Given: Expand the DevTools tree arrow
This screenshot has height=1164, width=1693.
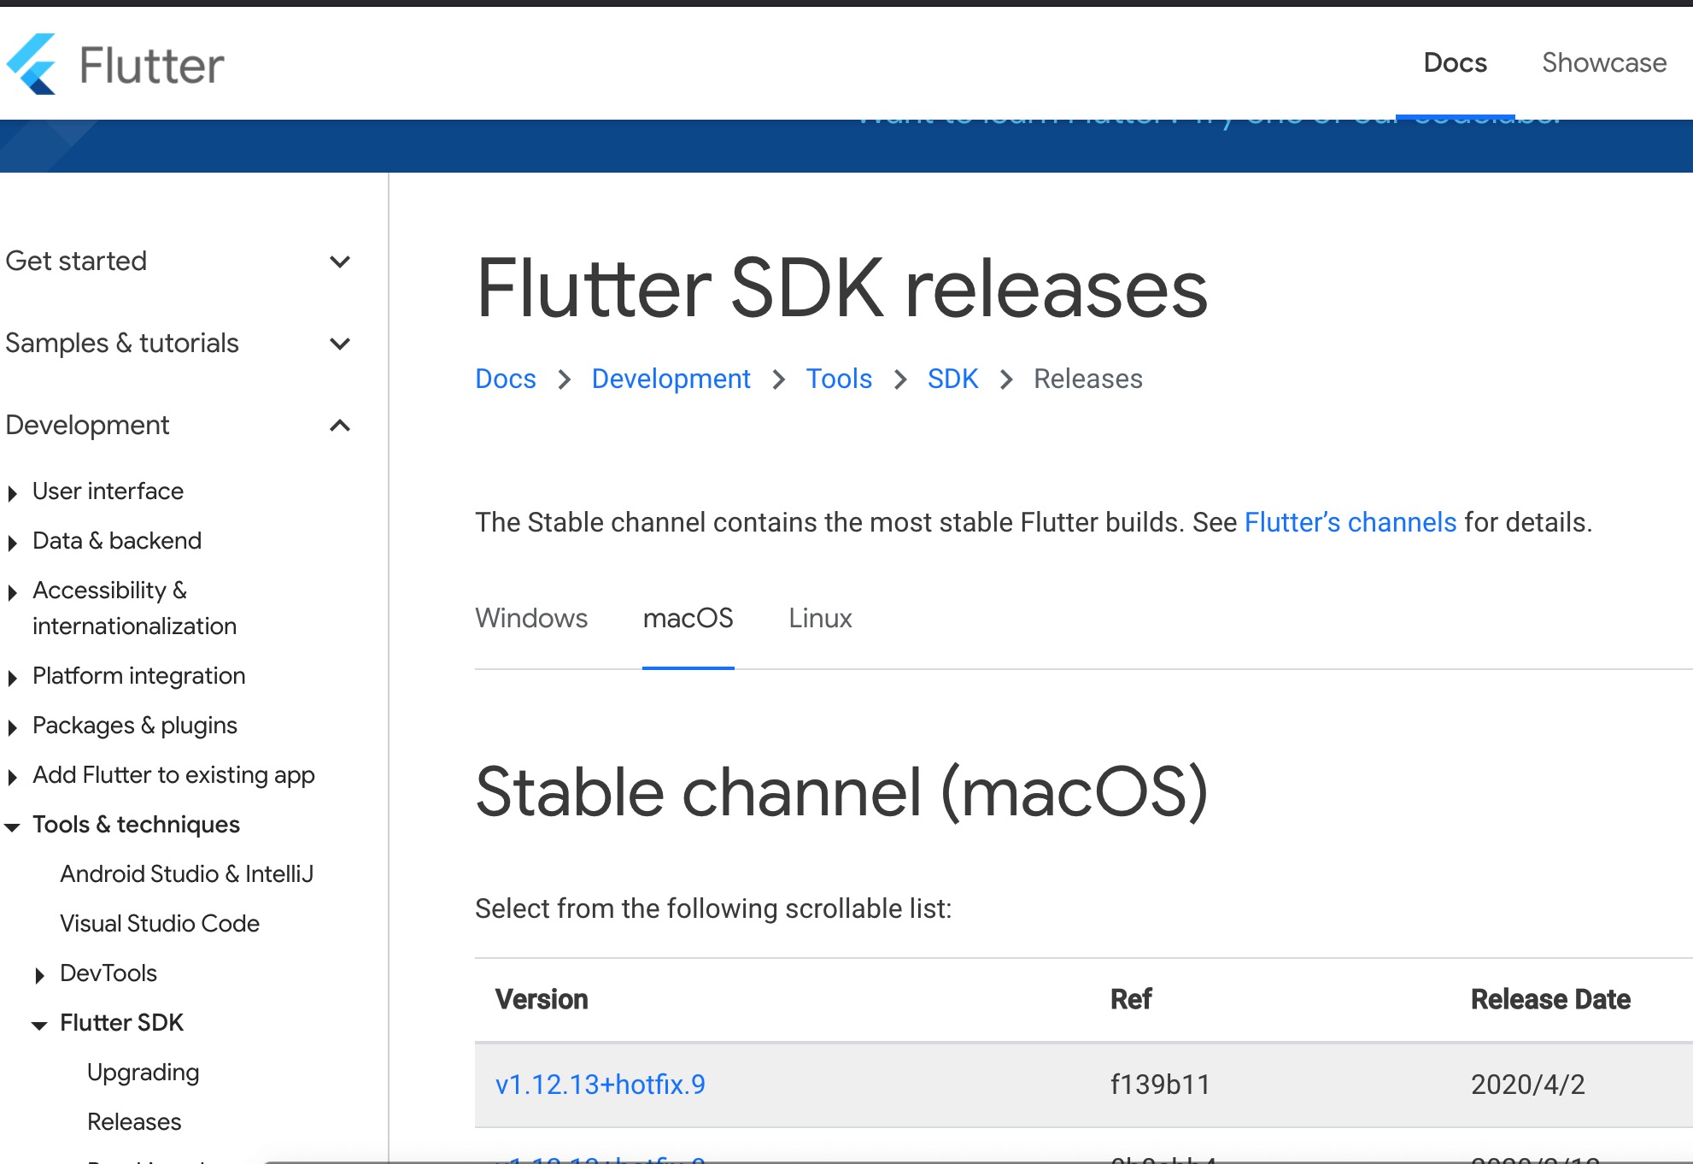Looking at the screenshot, I should (39, 975).
